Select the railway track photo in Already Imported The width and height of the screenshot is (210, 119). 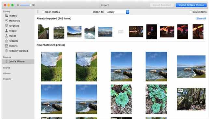click(x=43, y=32)
